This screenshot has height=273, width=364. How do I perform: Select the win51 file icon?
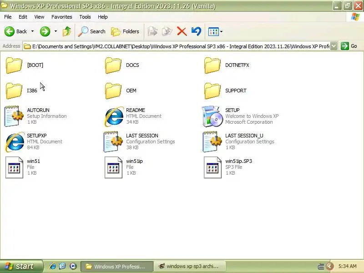click(15, 167)
